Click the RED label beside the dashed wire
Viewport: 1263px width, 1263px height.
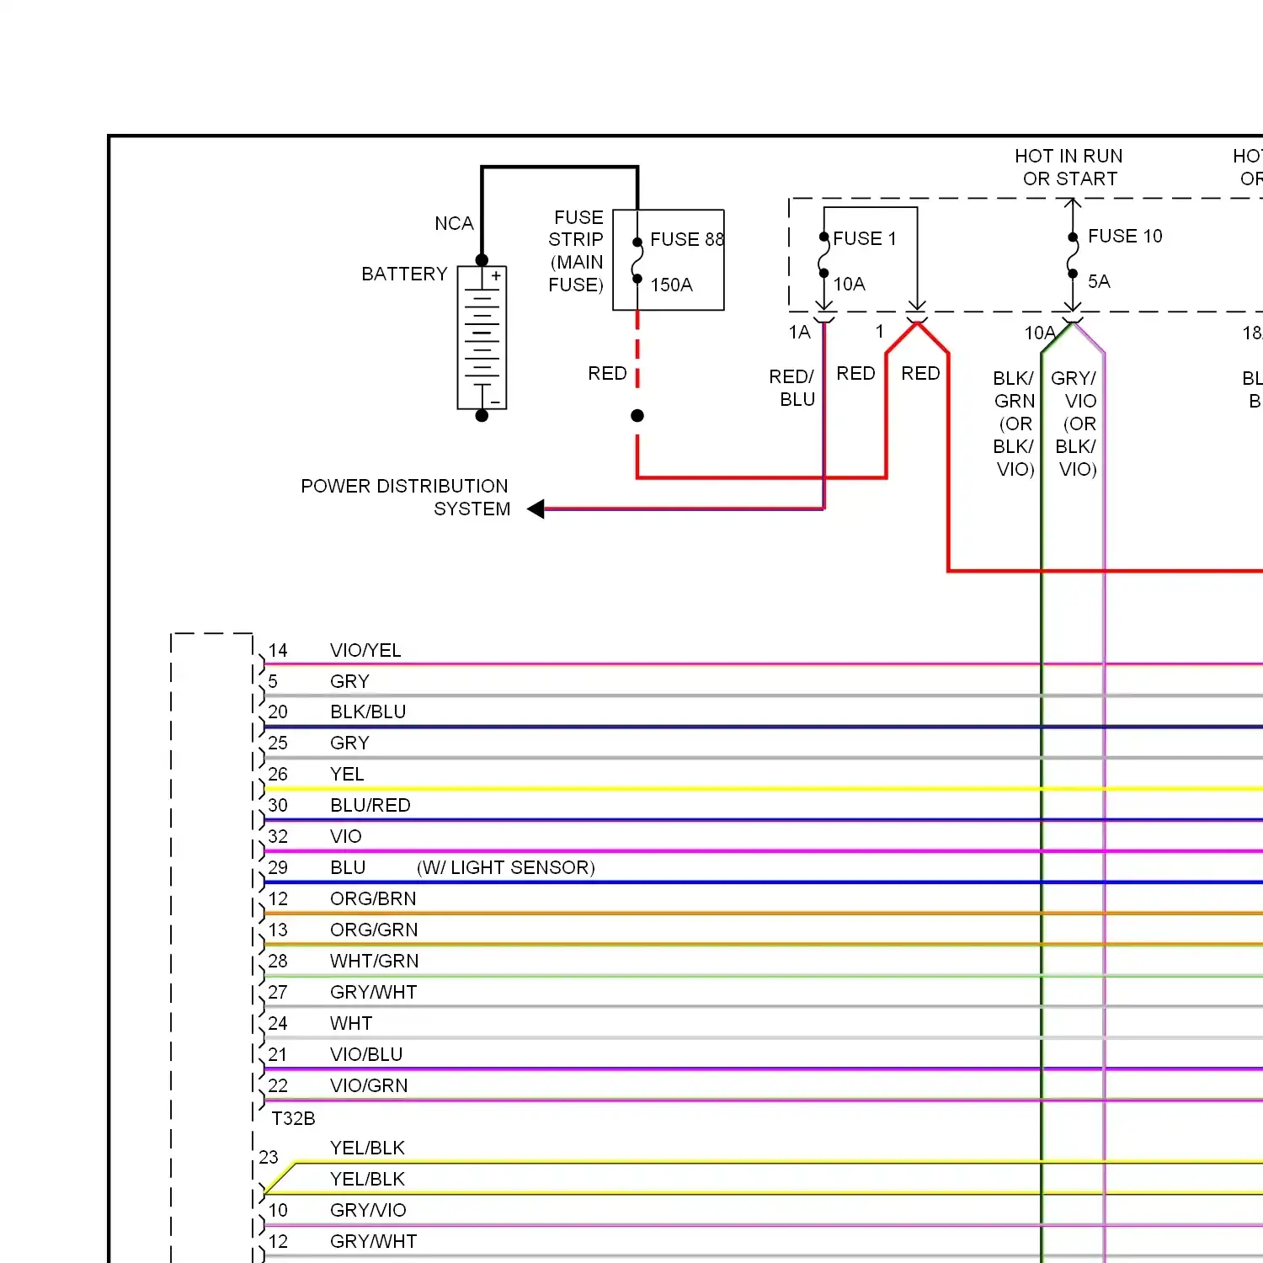pos(607,374)
